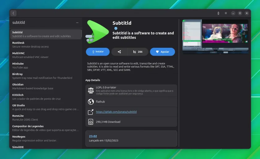Select NeoRegex in the results list

pos(46,138)
